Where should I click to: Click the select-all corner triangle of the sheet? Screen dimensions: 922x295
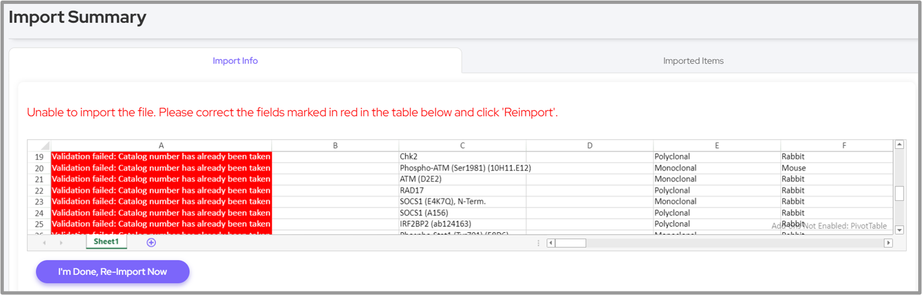[x=44, y=146]
